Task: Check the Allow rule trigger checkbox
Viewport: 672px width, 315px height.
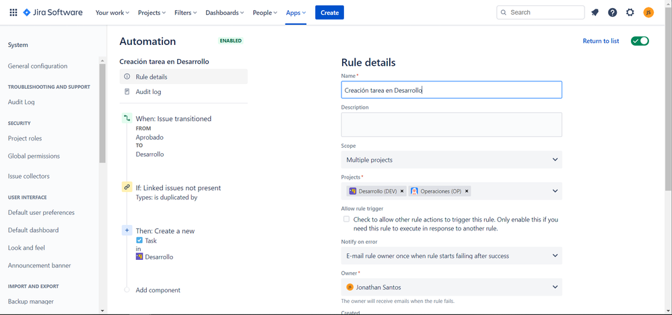Action: [x=346, y=219]
